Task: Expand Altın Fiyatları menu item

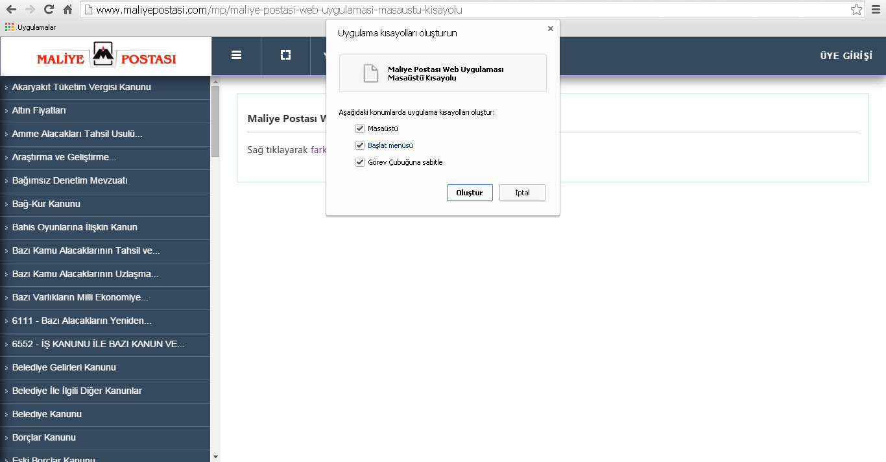Action: point(105,110)
